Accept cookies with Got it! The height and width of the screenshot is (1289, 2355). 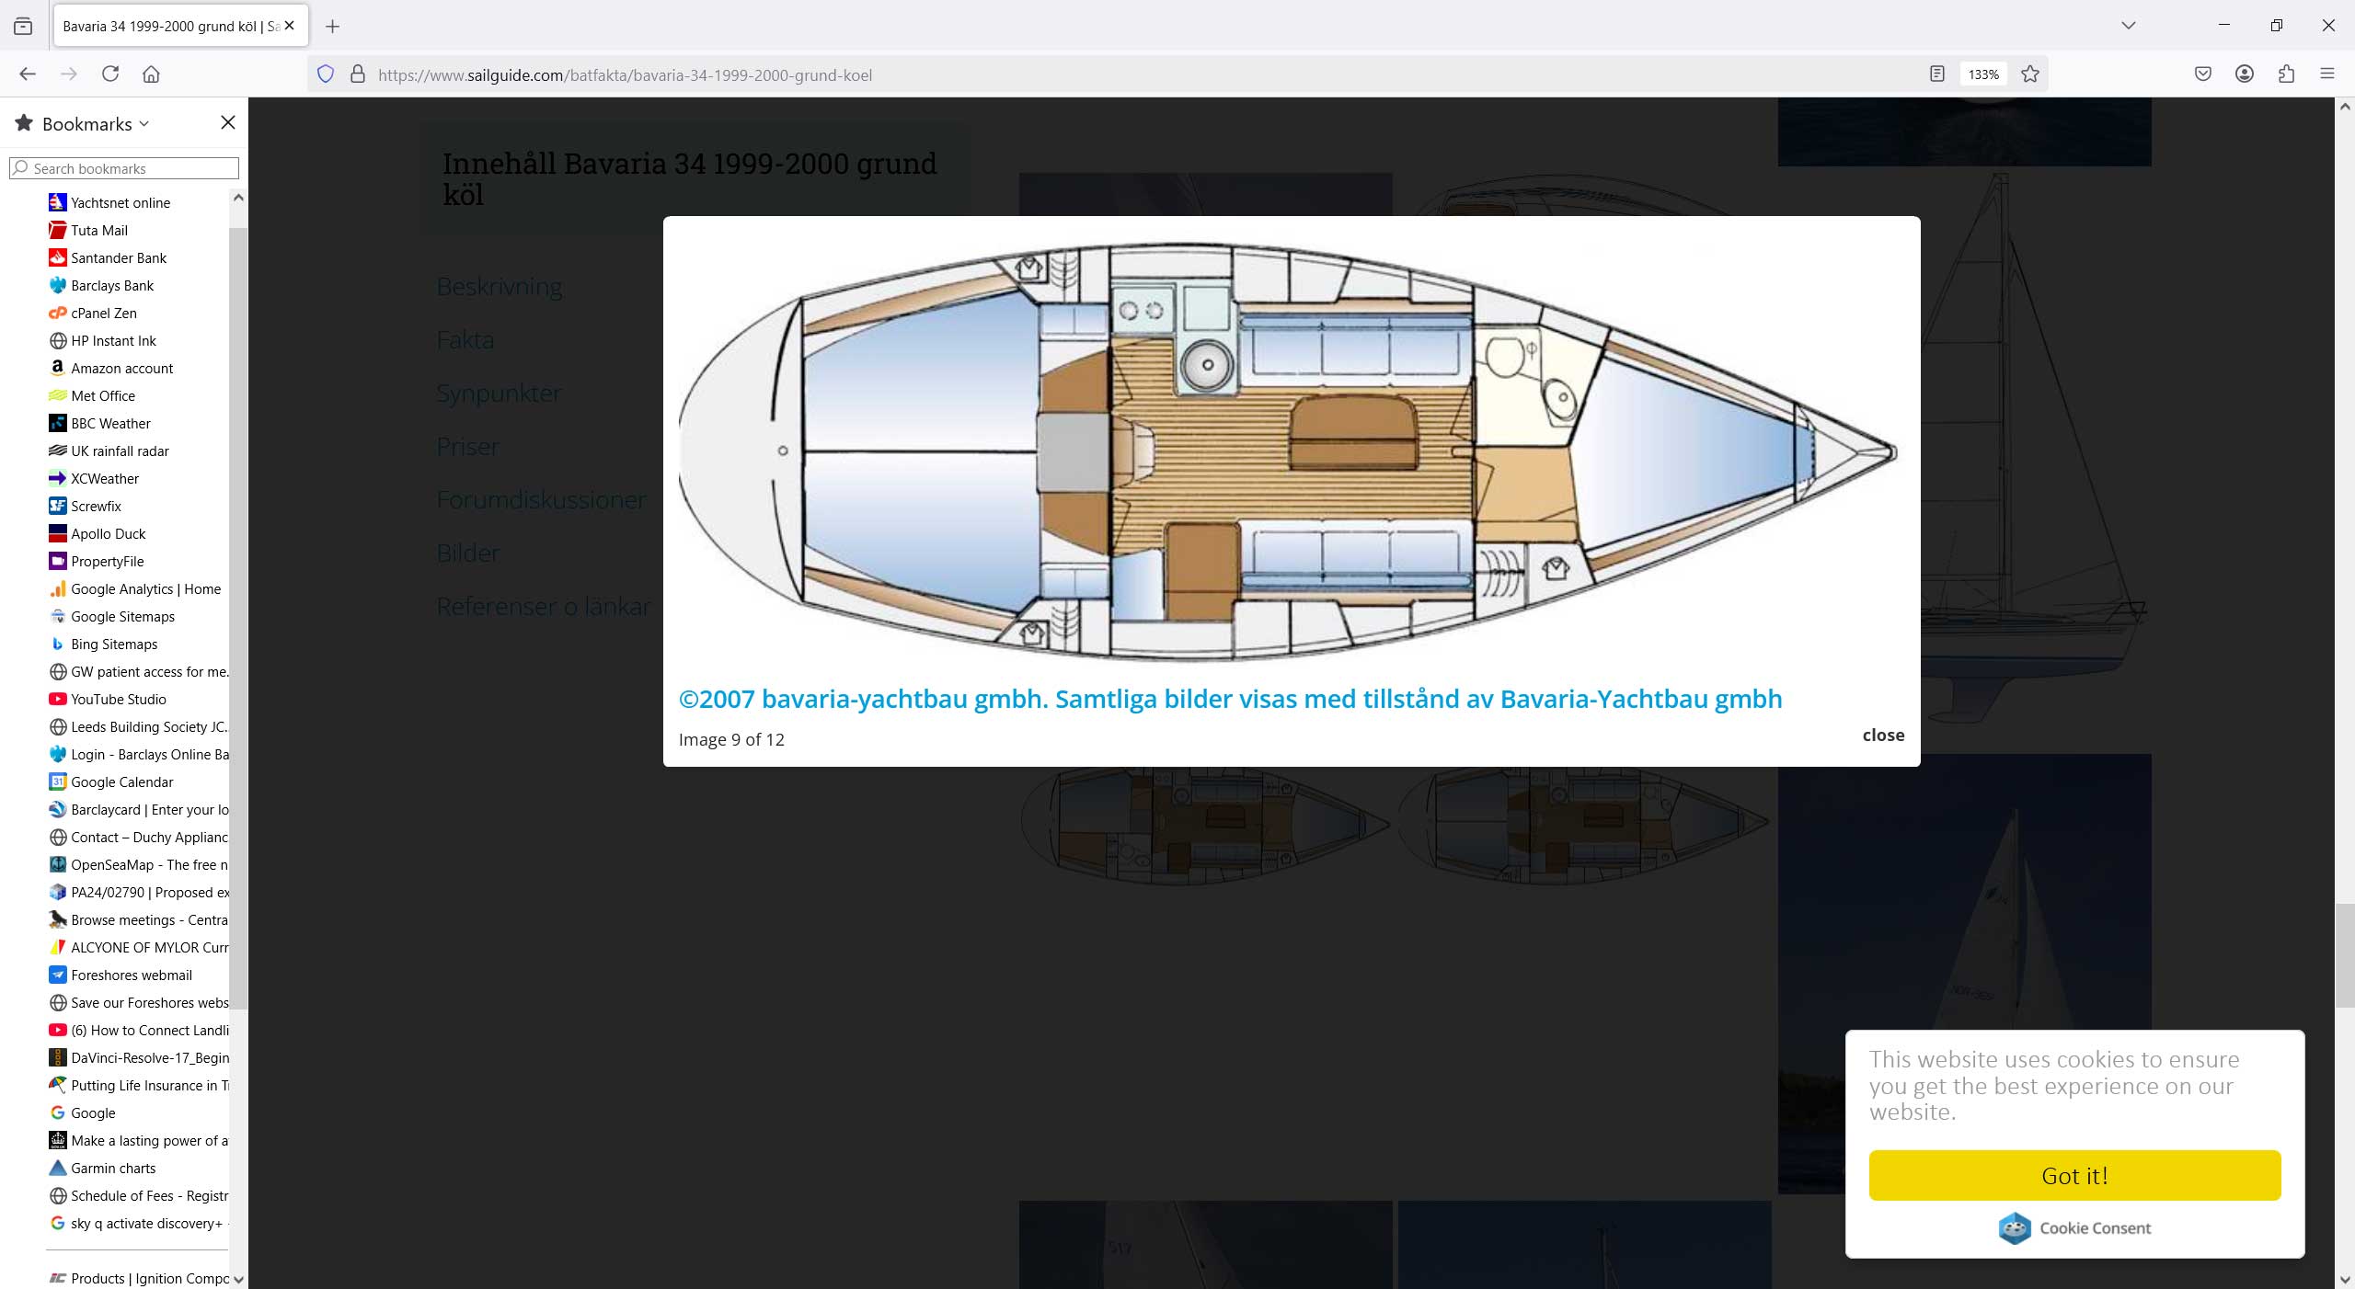pyautogui.click(x=2074, y=1175)
